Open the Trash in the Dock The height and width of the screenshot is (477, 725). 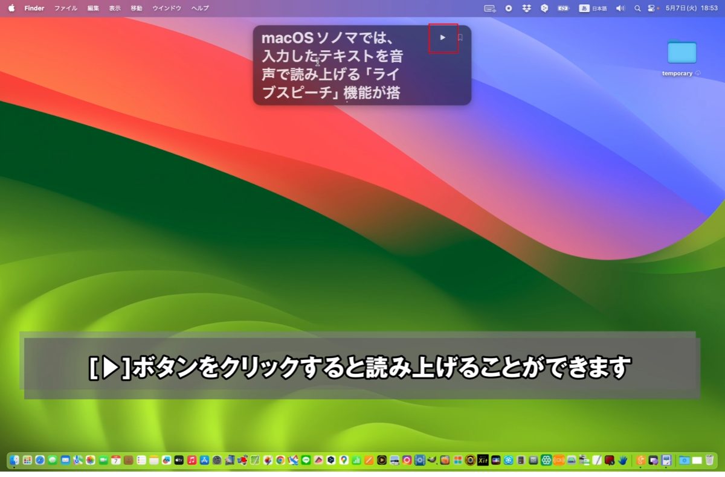click(x=709, y=460)
